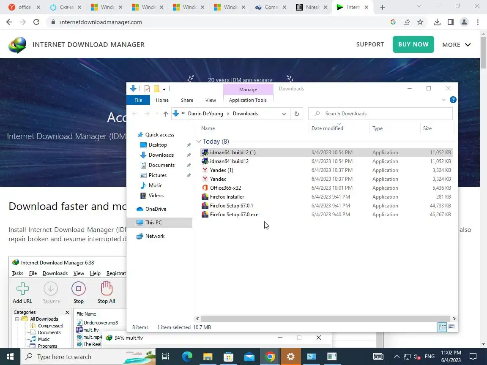Viewport: 487px width, 365px height.
Task: Open a new Chrome tab
Action: (382, 7)
